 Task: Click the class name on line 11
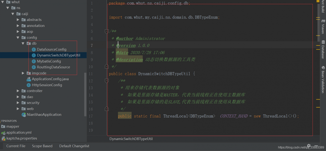click(164, 74)
